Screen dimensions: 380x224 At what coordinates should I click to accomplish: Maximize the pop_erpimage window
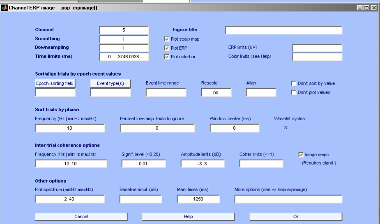pos(367,8)
